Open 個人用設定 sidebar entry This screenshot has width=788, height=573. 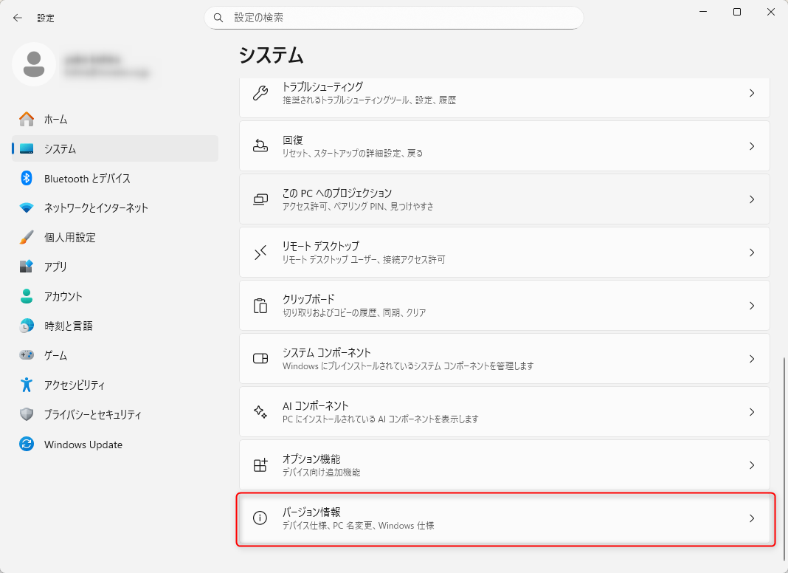(115, 238)
